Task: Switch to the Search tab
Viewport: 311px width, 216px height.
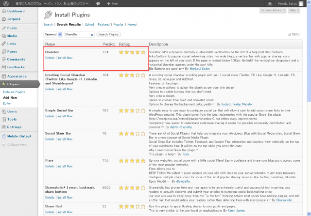Action: pyautogui.click(x=48, y=25)
